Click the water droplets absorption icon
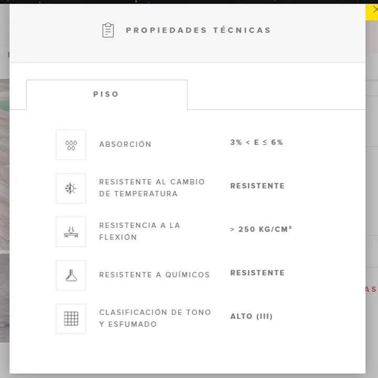The image size is (378, 378). tap(71, 145)
